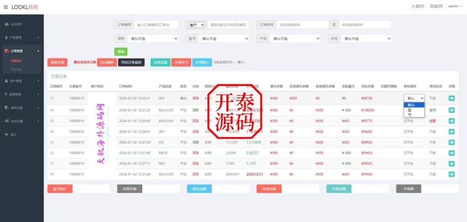
Task: Expand 系统设置 submenu arrow
Action: [38, 121]
